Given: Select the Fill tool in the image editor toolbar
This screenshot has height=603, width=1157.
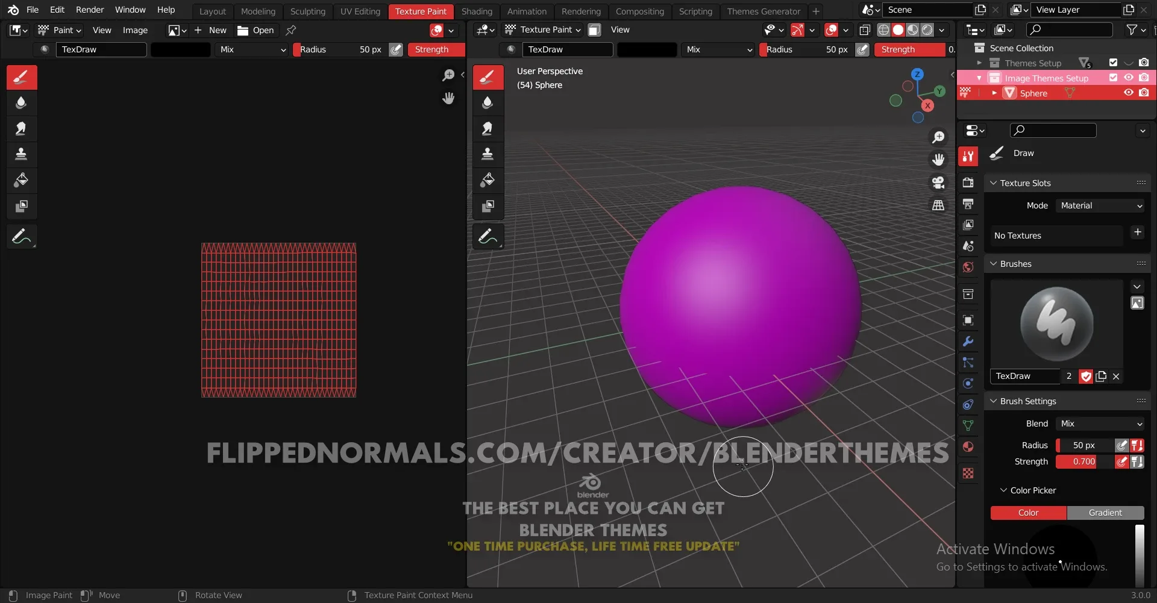Looking at the screenshot, I should click(21, 180).
